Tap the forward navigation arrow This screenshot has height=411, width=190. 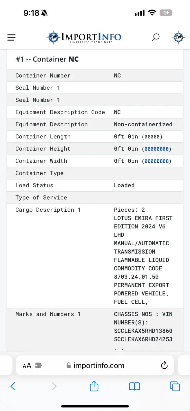coord(54,386)
